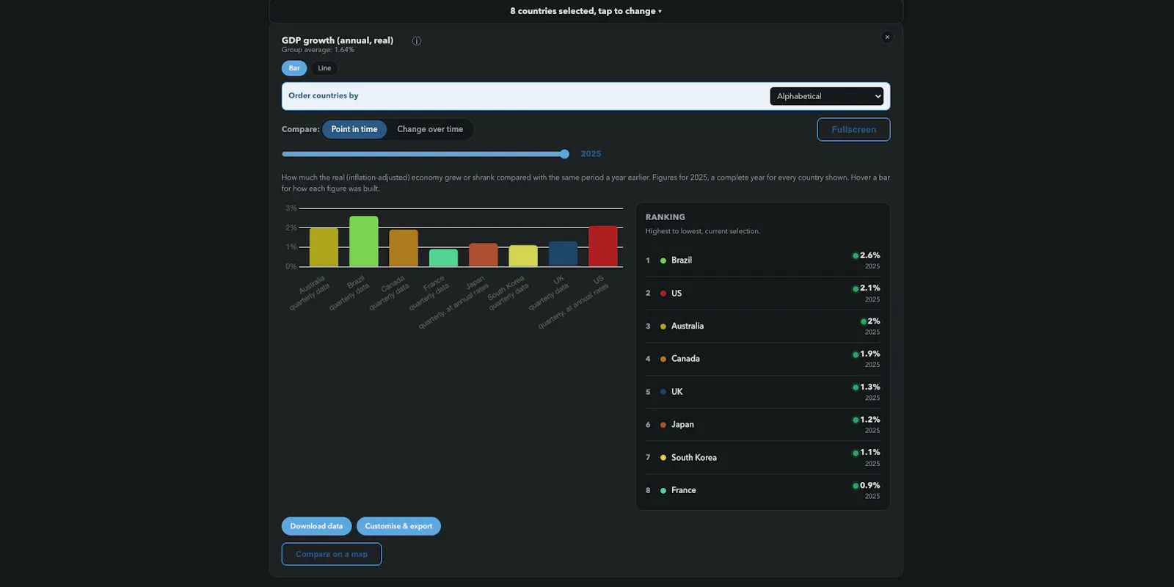
Task: Click the South Korea bar in chart
Action: [x=523, y=256]
